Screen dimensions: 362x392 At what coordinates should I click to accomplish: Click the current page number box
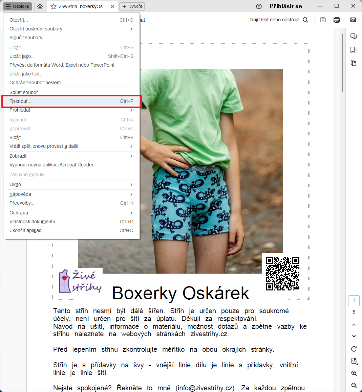(354, 300)
